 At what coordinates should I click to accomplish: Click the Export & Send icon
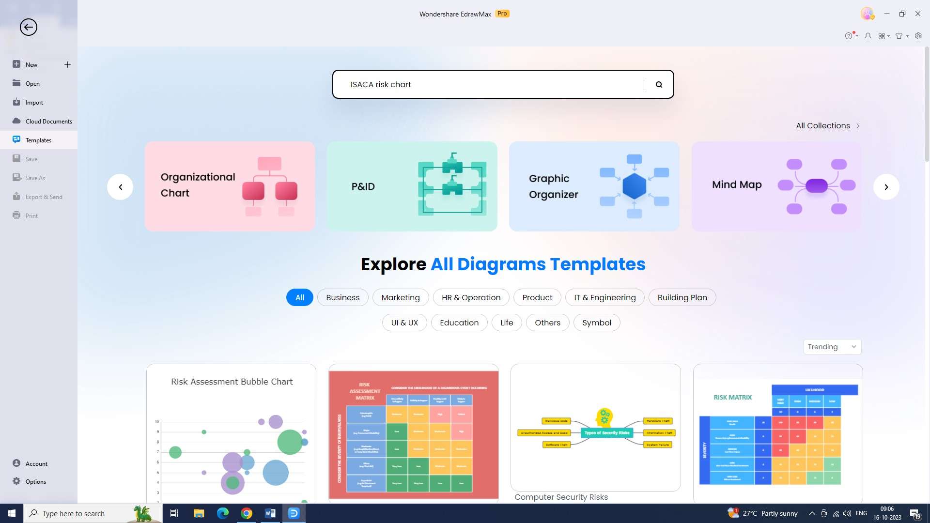(x=16, y=196)
